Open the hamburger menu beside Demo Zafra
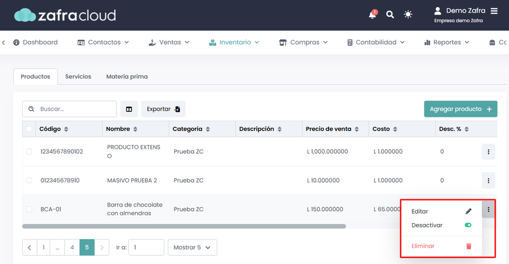The width and height of the screenshot is (509, 264). point(494,11)
